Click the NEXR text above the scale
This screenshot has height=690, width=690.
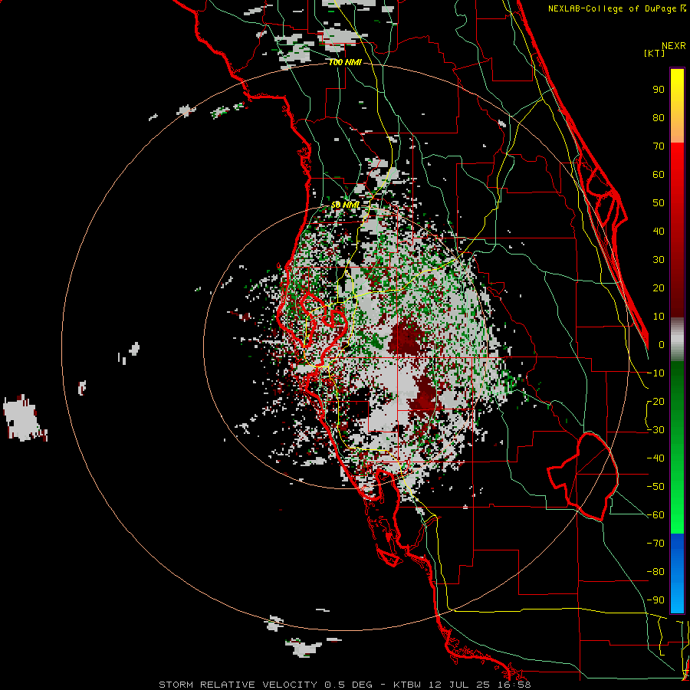pyautogui.click(x=674, y=46)
